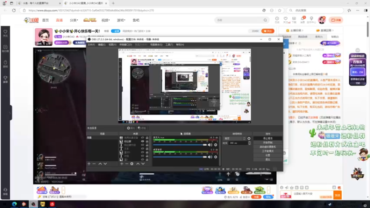The image size is (370, 208).
Task: Move source down in sources panel
Action: [x=143, y=164]
